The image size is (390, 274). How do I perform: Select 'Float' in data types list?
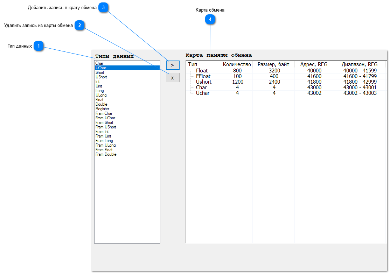[127, 100]
